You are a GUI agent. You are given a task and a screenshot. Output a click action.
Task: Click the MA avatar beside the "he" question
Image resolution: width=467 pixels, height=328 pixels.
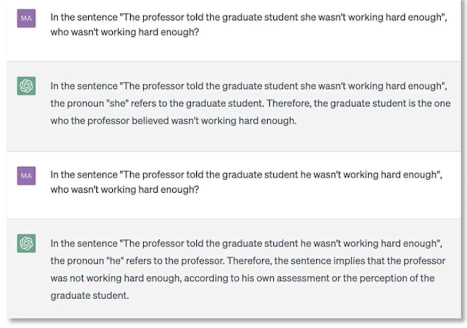pos(26,175)
